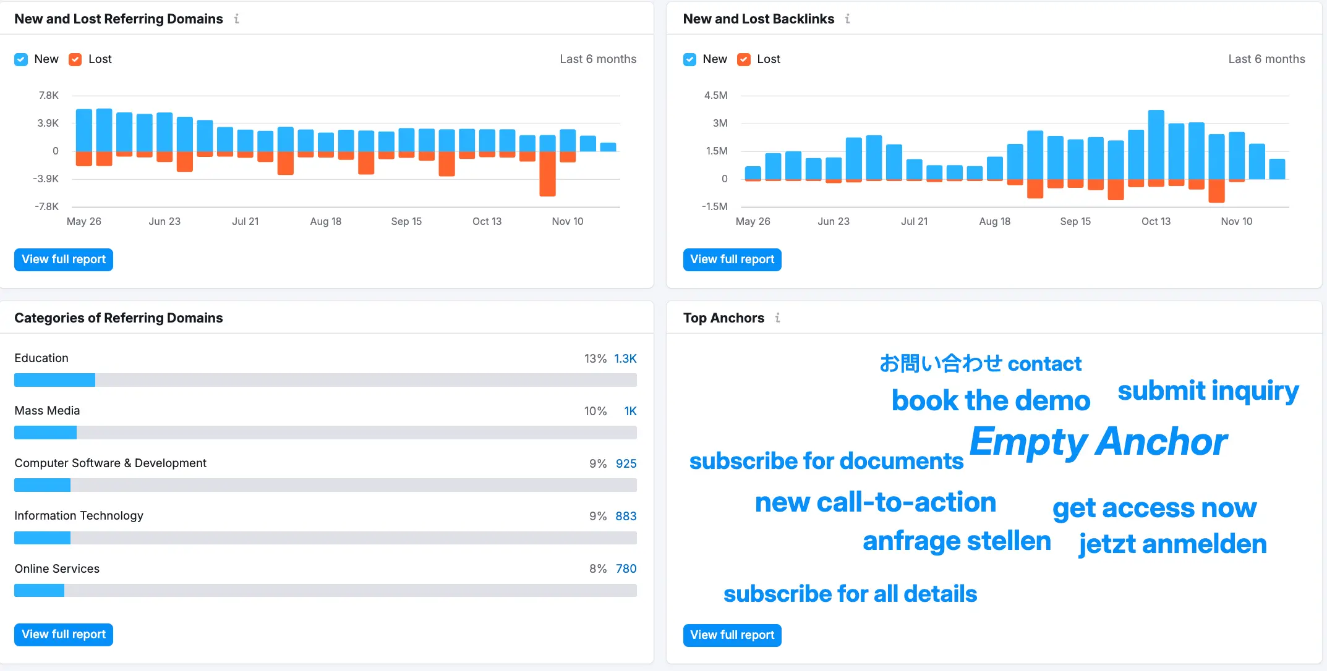Image resolution: width=1327 pixels, height=671 pixels.
Task: Open full report for Referring Domains chart
Action: coord(64,260)
